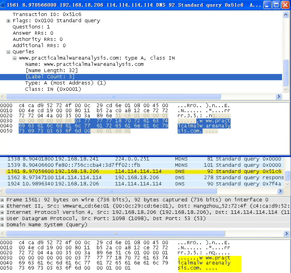291x273 pixels.
Task: Select the highlighted [Label Count: 3] line
Action: tap(141, 77)
